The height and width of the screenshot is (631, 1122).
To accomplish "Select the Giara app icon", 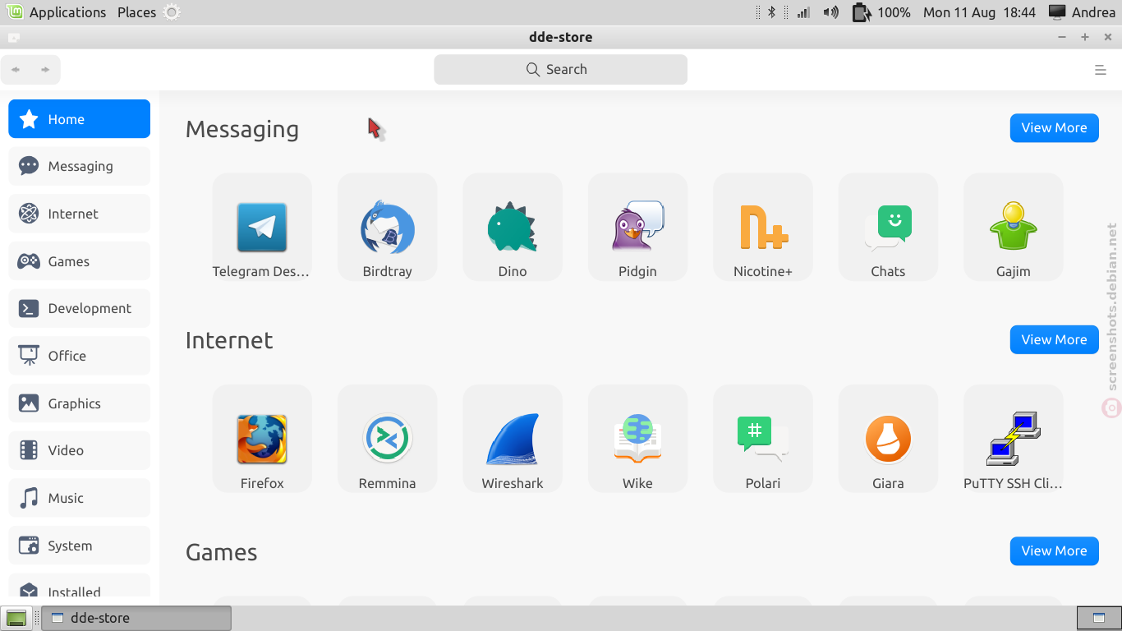I will coord(888,439).
